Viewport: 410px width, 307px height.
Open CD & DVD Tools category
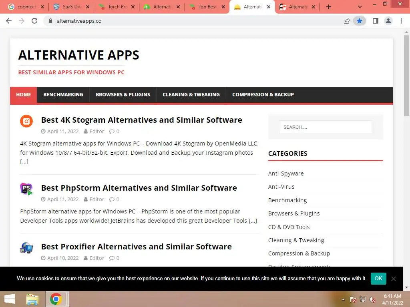tap(289, 227)
